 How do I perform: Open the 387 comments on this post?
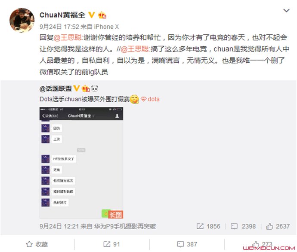[187, 244]
